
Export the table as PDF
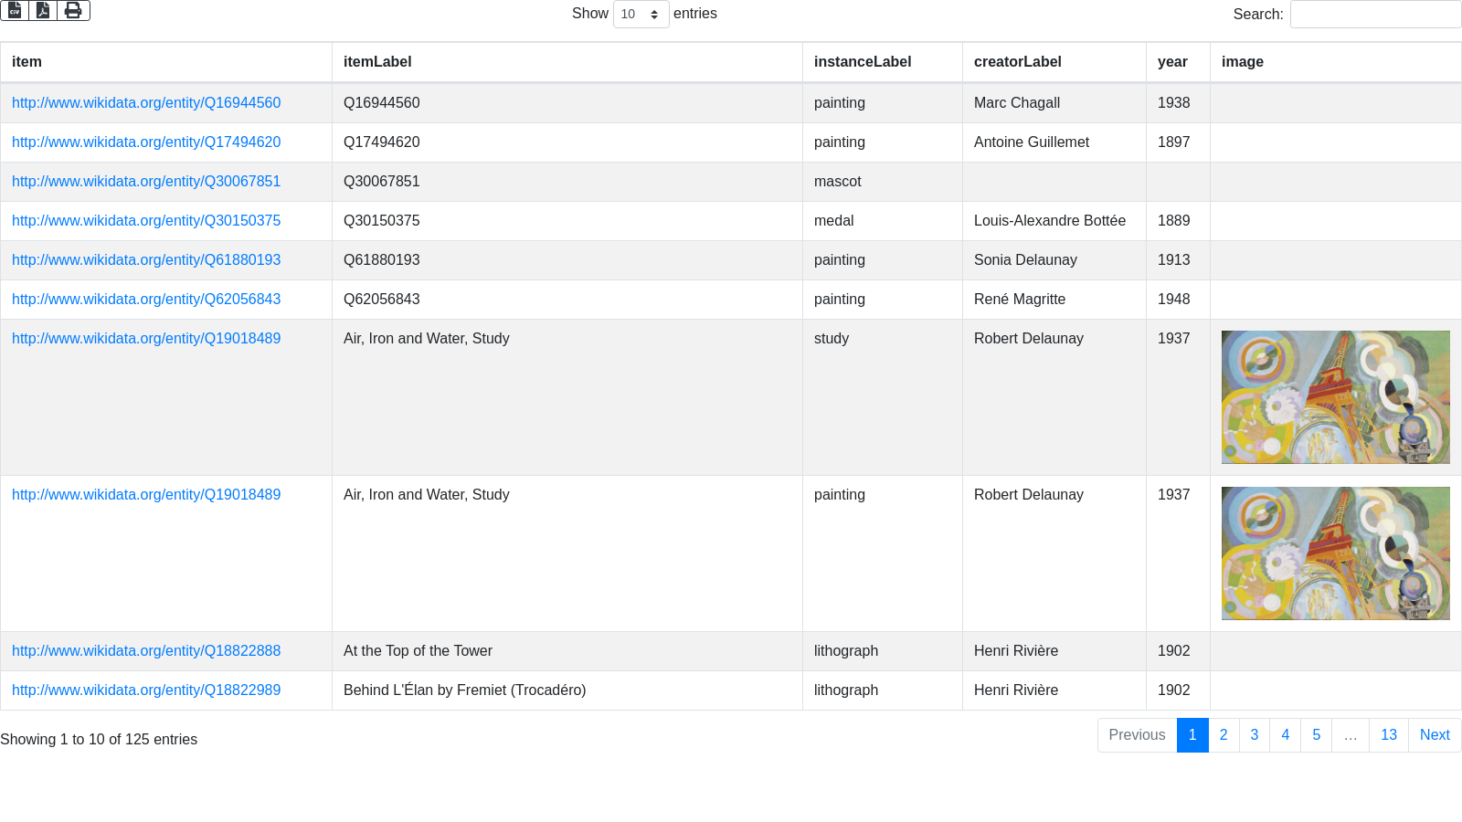[43, 11]
